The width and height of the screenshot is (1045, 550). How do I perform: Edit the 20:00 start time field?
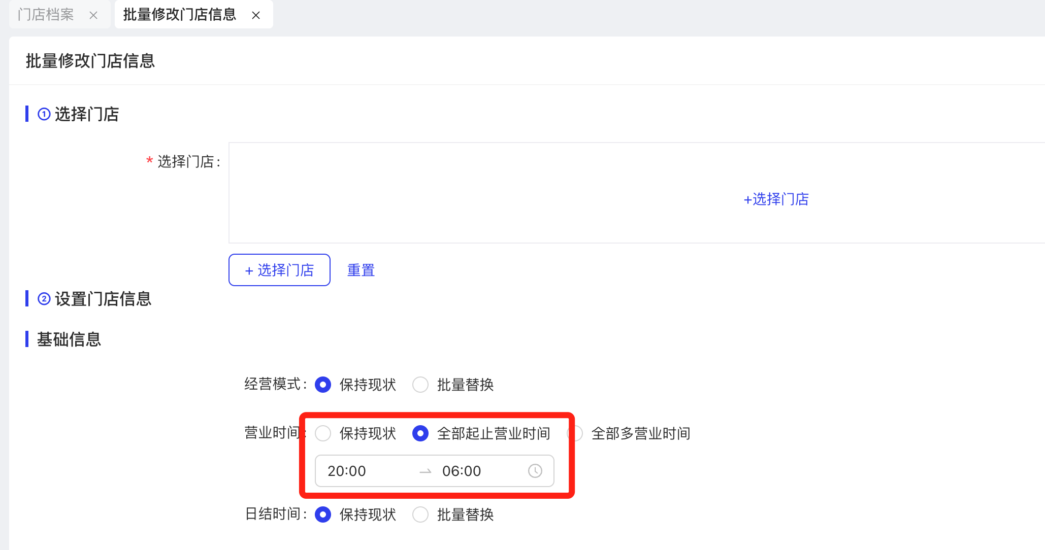tap(347, 471)
